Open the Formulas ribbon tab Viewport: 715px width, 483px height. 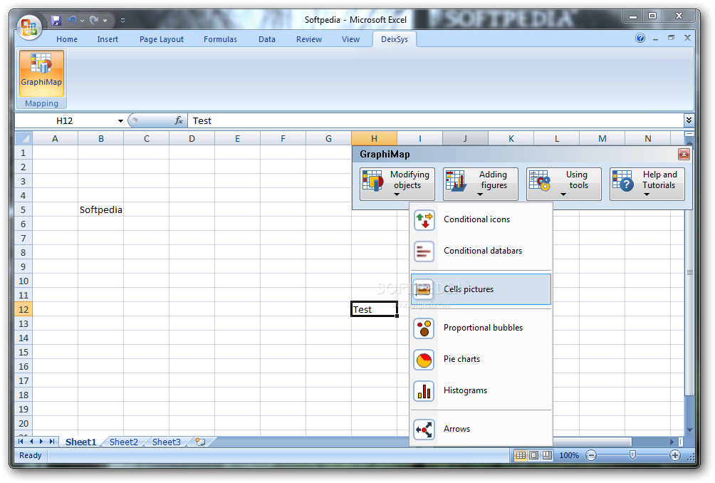(x=220, y=39)
